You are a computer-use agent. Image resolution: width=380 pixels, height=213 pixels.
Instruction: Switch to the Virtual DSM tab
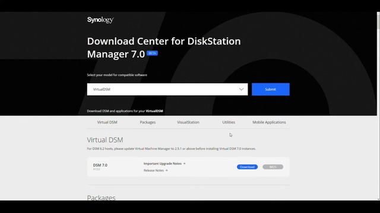pos(107,122)
